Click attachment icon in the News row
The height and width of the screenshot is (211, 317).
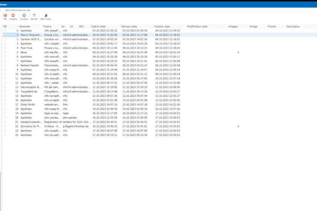click(238, 52)
